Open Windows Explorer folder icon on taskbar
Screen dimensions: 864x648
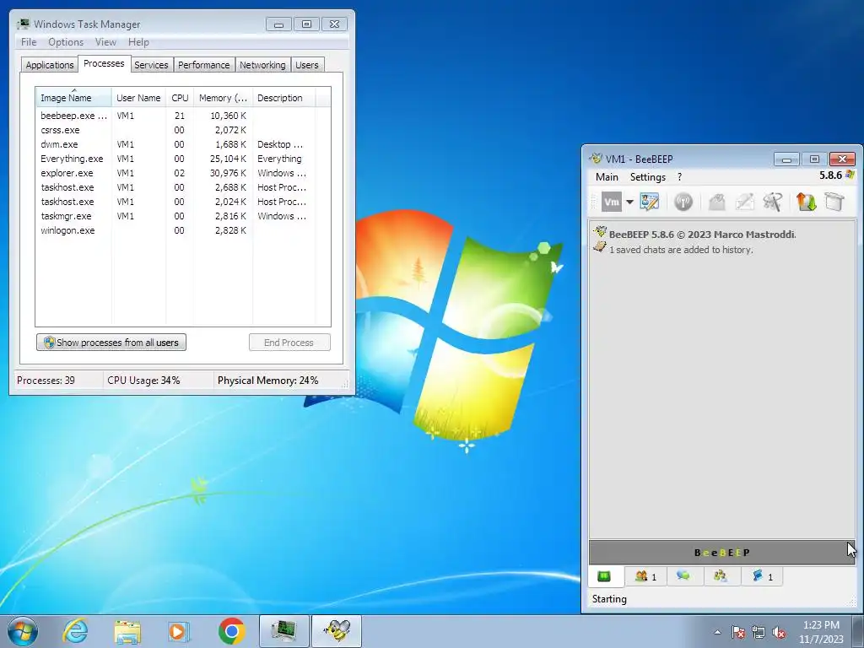coord(127,631)
